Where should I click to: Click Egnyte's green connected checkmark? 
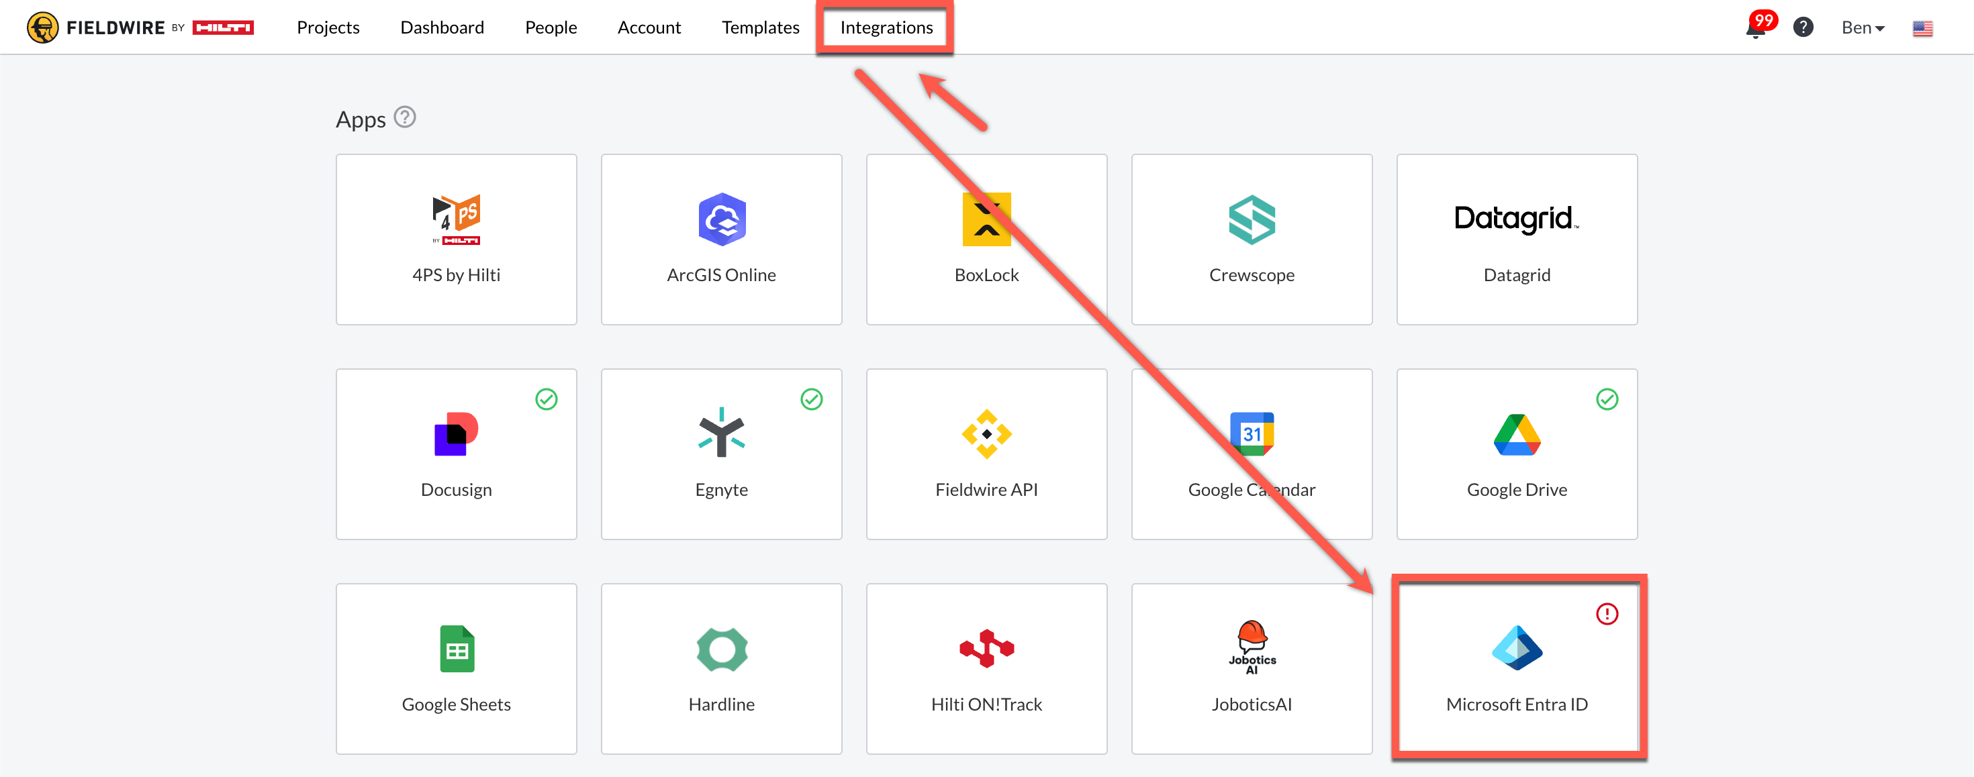pos(812,399)
